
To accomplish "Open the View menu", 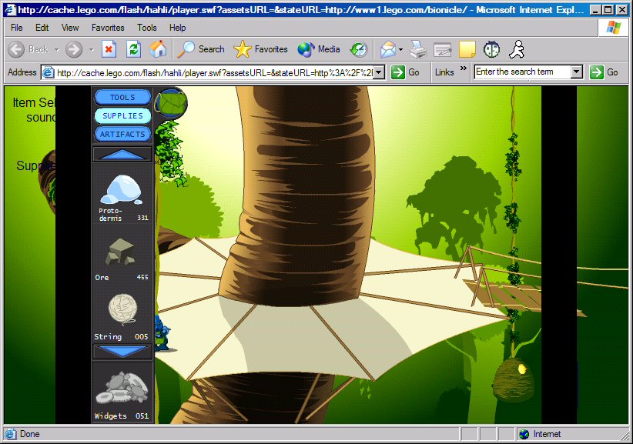I will [x=70, y=28].
